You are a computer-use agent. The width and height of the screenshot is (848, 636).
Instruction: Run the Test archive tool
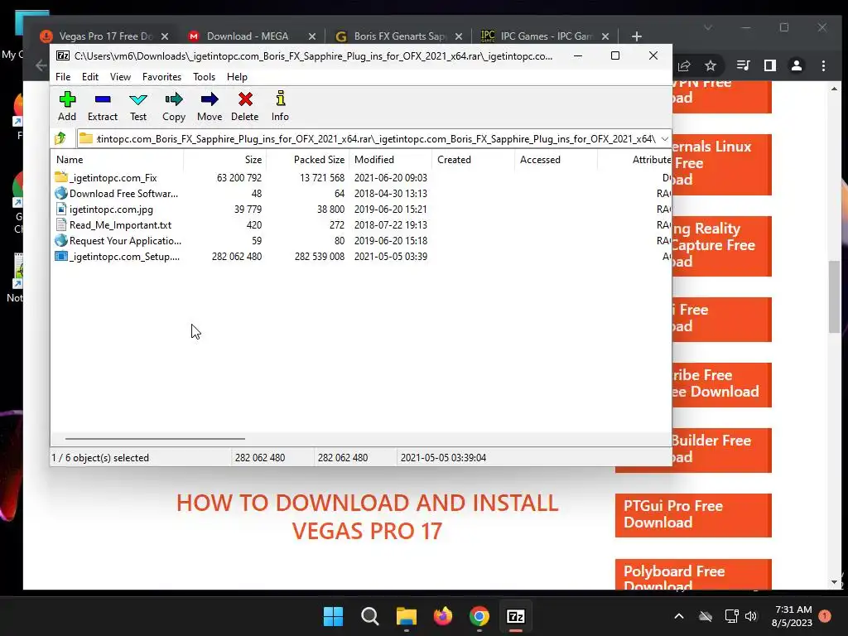pos(138,106)
